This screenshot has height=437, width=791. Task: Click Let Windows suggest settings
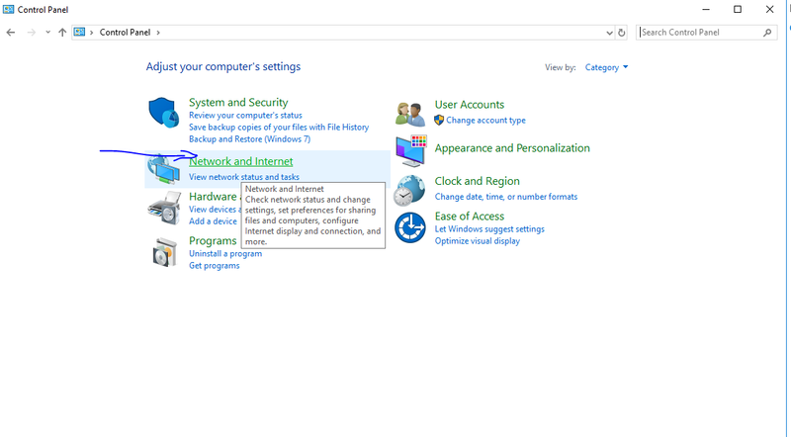(489, 229)
